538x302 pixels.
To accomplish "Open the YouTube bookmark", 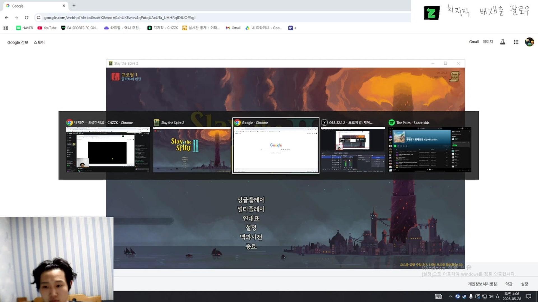I will point(47,28).
